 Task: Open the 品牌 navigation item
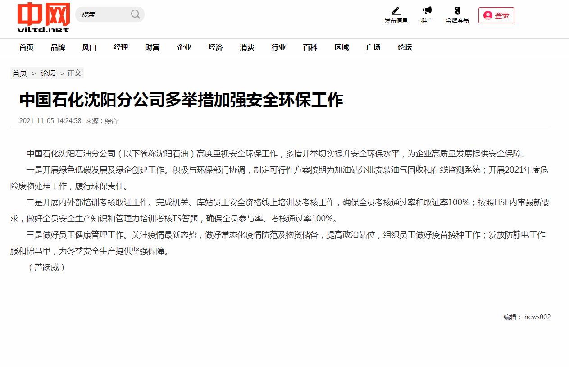(58, 47)
